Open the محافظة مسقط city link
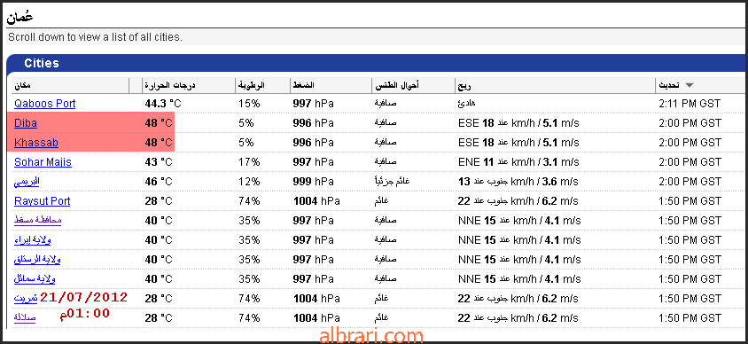 pos(38,220)
